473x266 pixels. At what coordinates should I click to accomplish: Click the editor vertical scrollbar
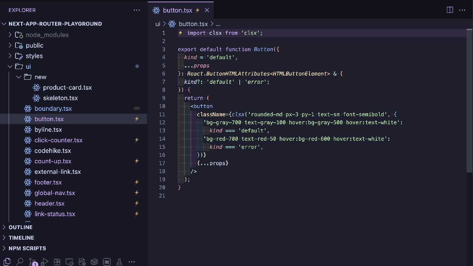(469, 101)
